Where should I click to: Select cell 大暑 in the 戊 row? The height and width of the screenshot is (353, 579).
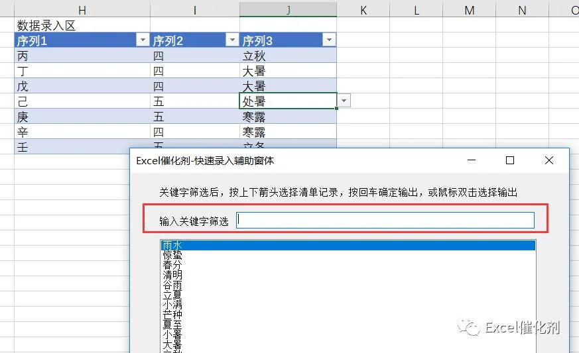(288, 86)
